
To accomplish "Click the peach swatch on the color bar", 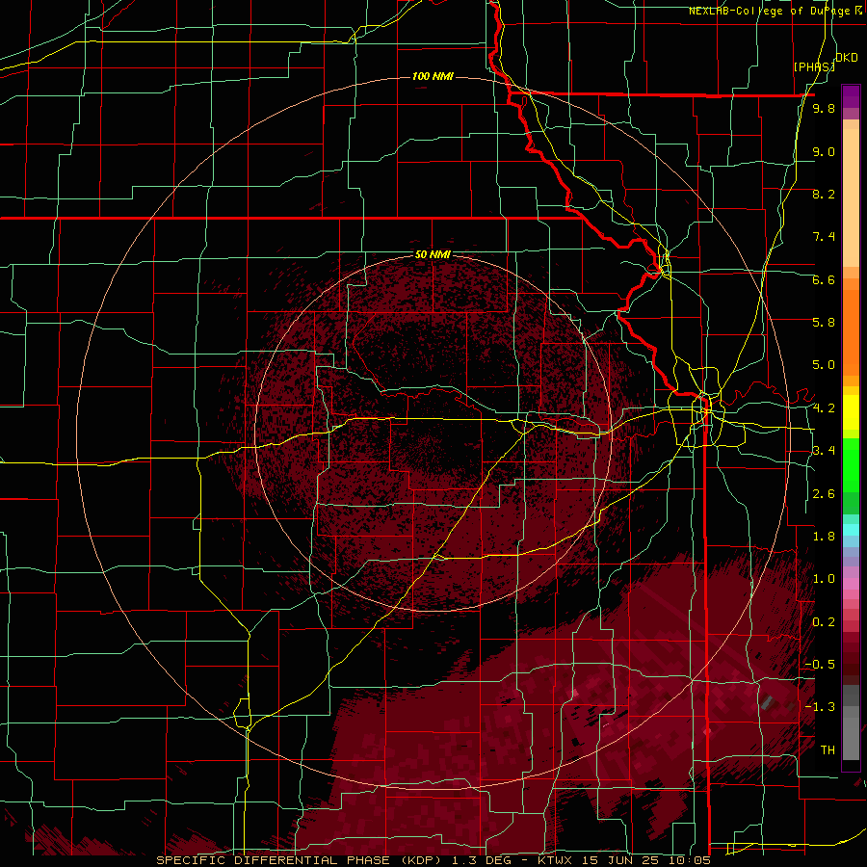I will point(851,199).
